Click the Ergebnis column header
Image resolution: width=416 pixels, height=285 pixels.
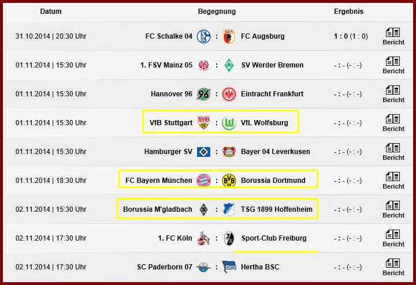pos(348,12)
